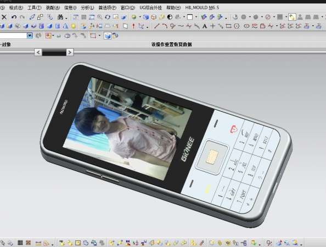The width and height of the screenshot is (326, 247).
Task: Click the yellow sphere feature icon
Action: coord(73,26)
